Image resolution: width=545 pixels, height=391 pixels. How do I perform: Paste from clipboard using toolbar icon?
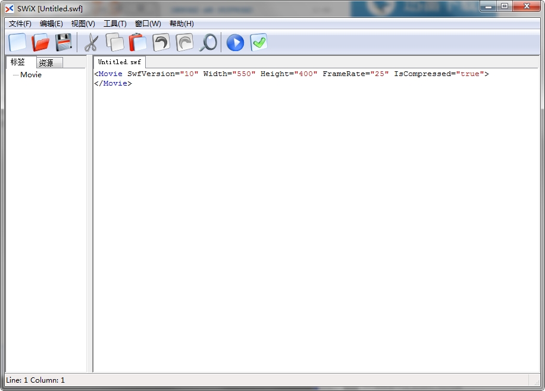137,43
